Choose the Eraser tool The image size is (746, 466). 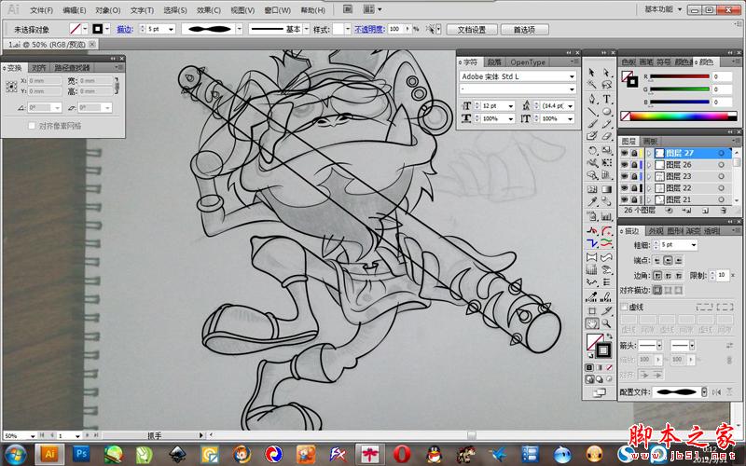[607, 136]
